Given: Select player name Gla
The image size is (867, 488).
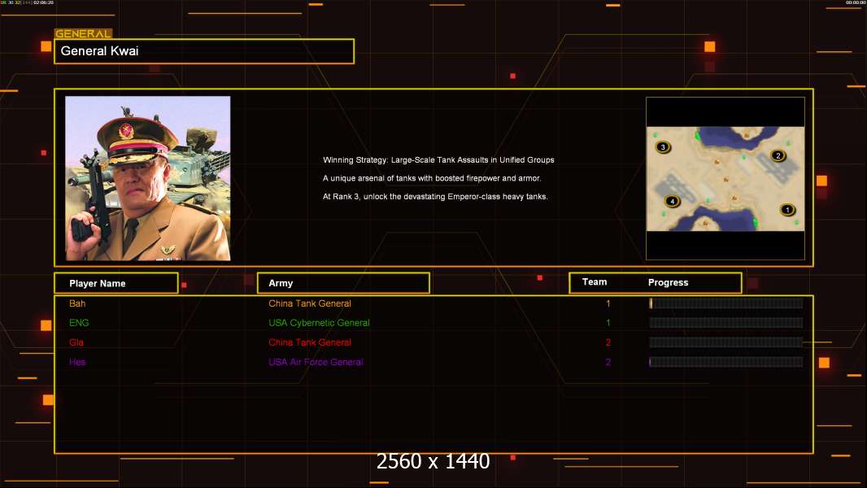Looking at the screenshot, I should click(x=76, y=342).
